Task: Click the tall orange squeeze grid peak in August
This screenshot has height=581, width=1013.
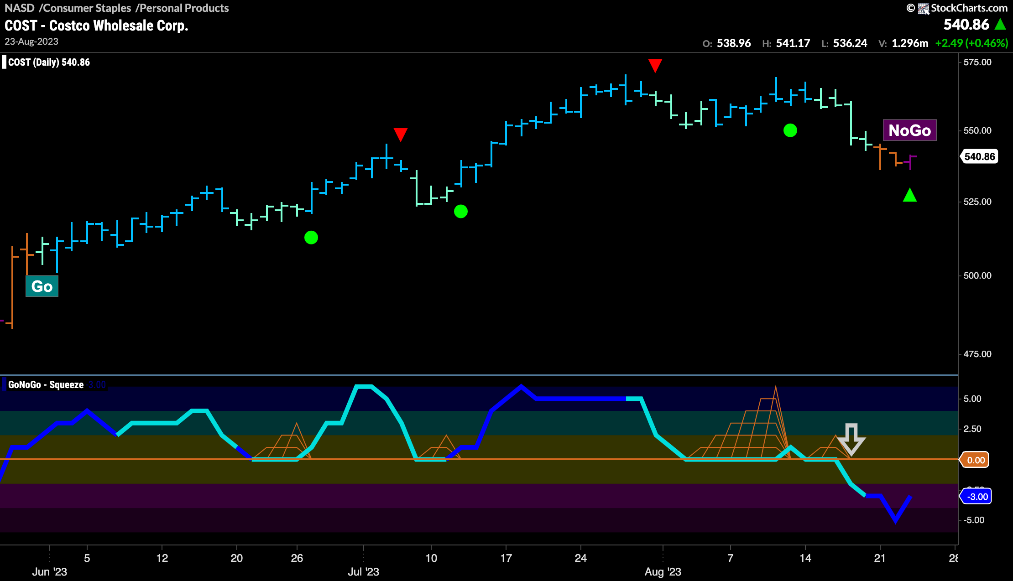Action: click(775, 422)
